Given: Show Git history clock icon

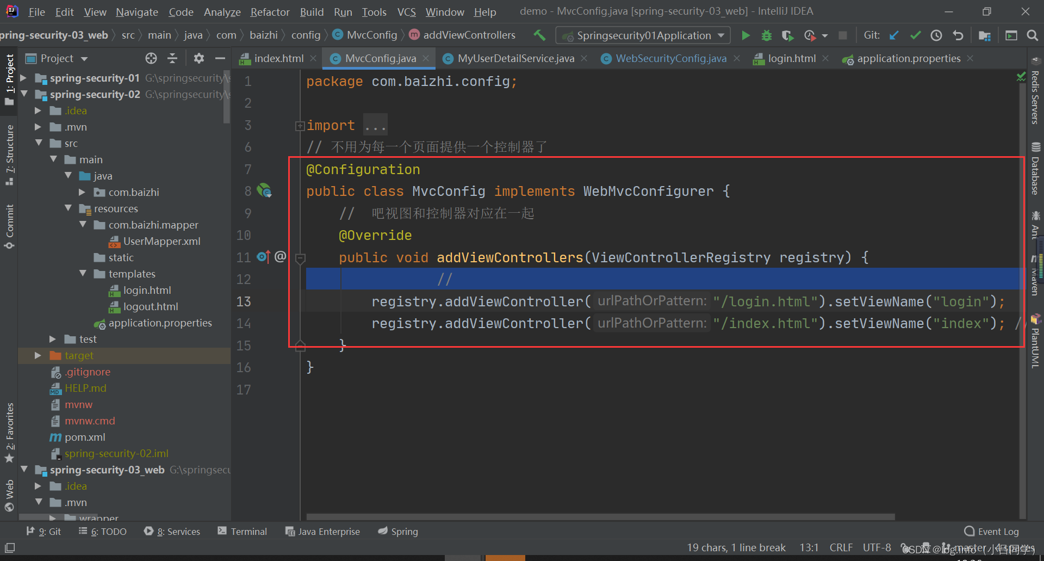Looking at the screenshot, I should click(x=936, y=35).
